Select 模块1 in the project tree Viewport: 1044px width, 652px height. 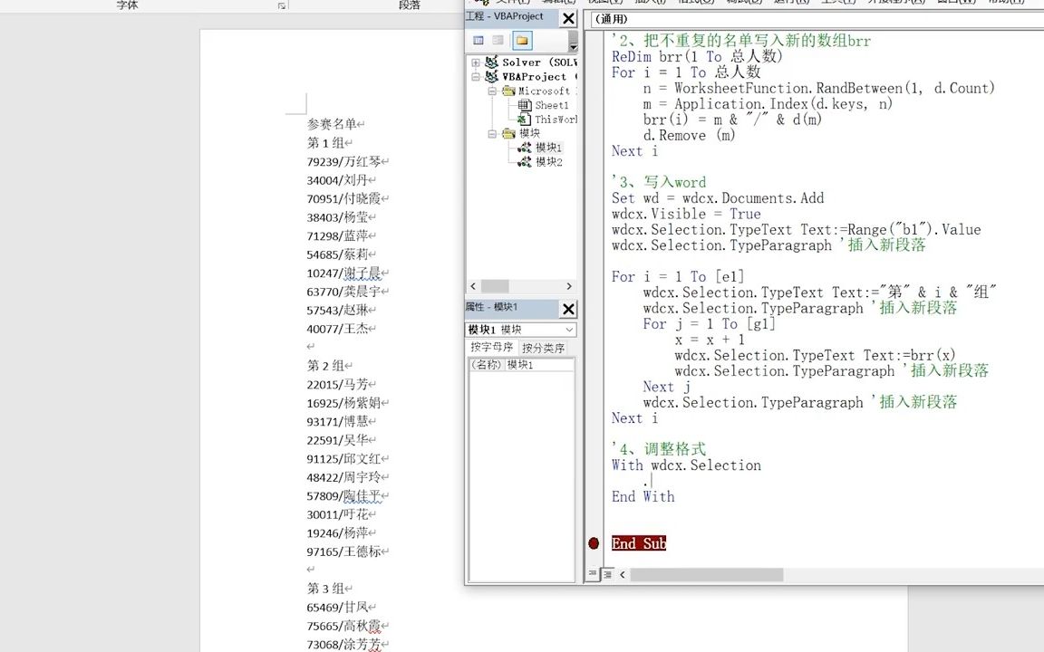click(x=547, y=147)
